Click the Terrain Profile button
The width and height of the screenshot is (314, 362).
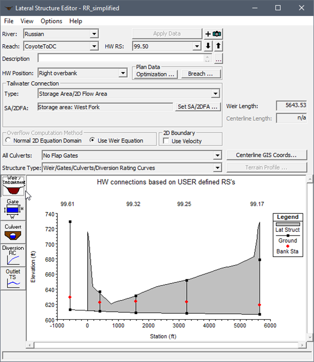point(267,168)
